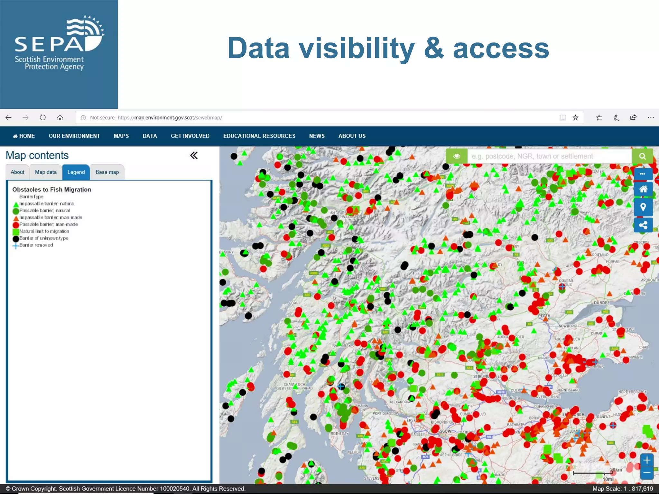Image resolution: width=659 pixels, height=494 pixels.
Task: Click the browser home page icon
Action: coord(60,118)
